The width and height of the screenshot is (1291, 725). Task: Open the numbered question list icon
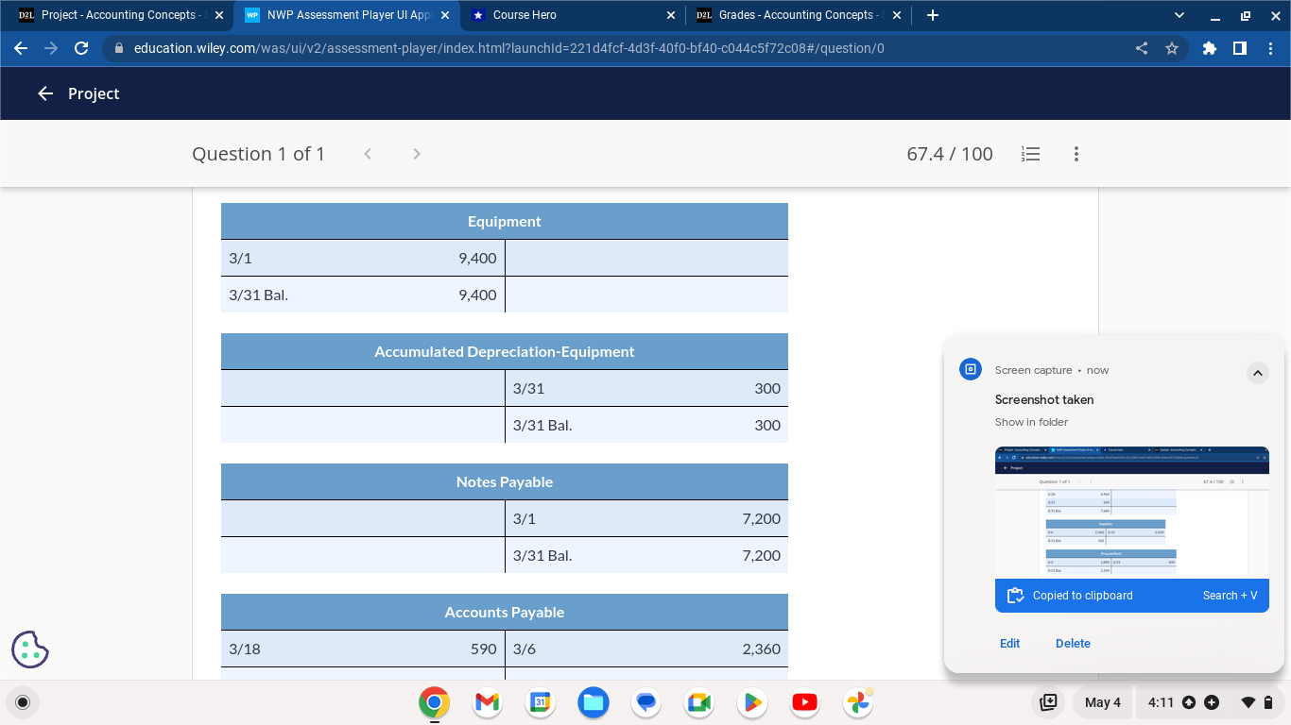[x=1030, y=154]
